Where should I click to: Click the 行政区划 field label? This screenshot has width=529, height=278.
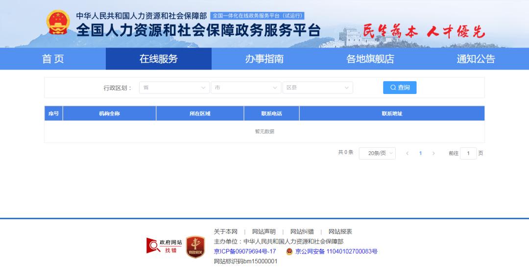(118, 88)
